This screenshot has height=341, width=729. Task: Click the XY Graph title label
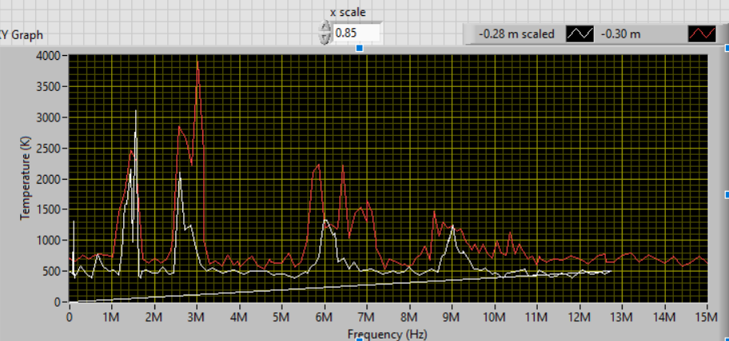(x=22, y=35)
